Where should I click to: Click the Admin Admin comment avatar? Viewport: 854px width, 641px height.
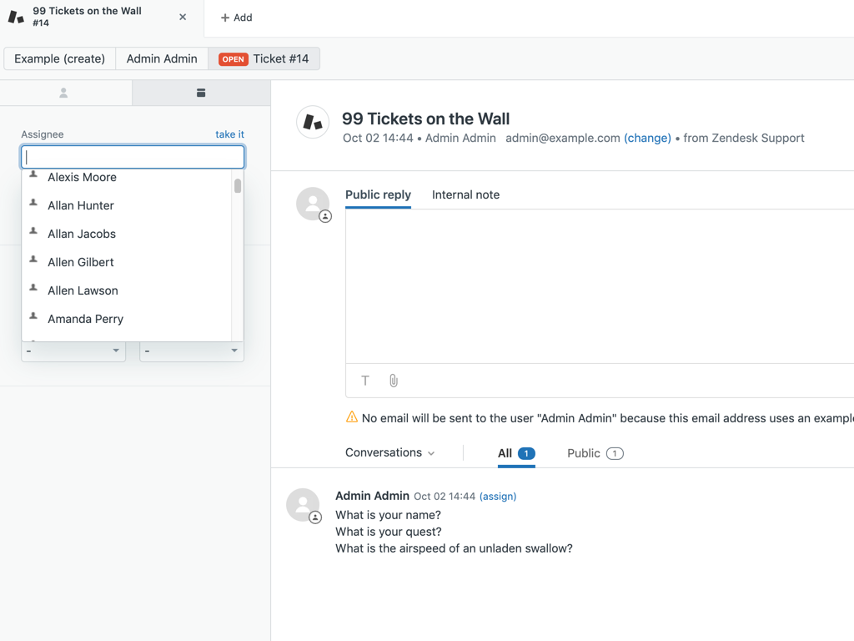point(303,505)
